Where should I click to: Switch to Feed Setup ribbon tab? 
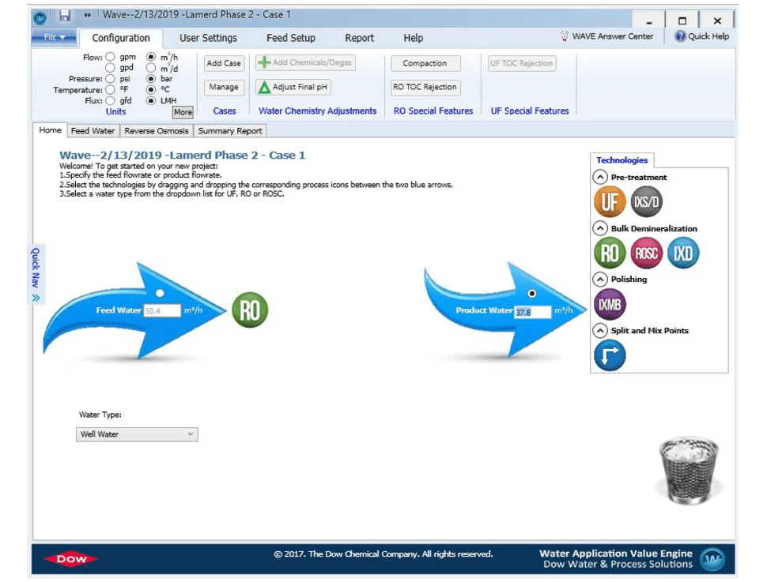[290, 38]
